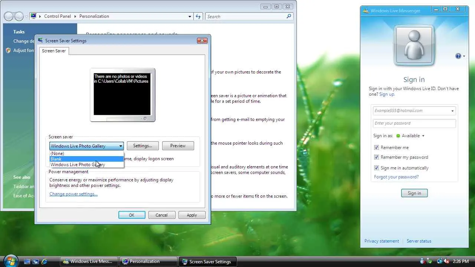Viewport: 475px width, 267px height.
Task: Click the Switch Between Windows quick launch icon
Action: pos(36,261)
